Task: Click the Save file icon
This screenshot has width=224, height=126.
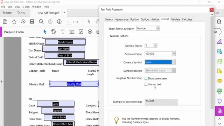Action: coord(5,22)
